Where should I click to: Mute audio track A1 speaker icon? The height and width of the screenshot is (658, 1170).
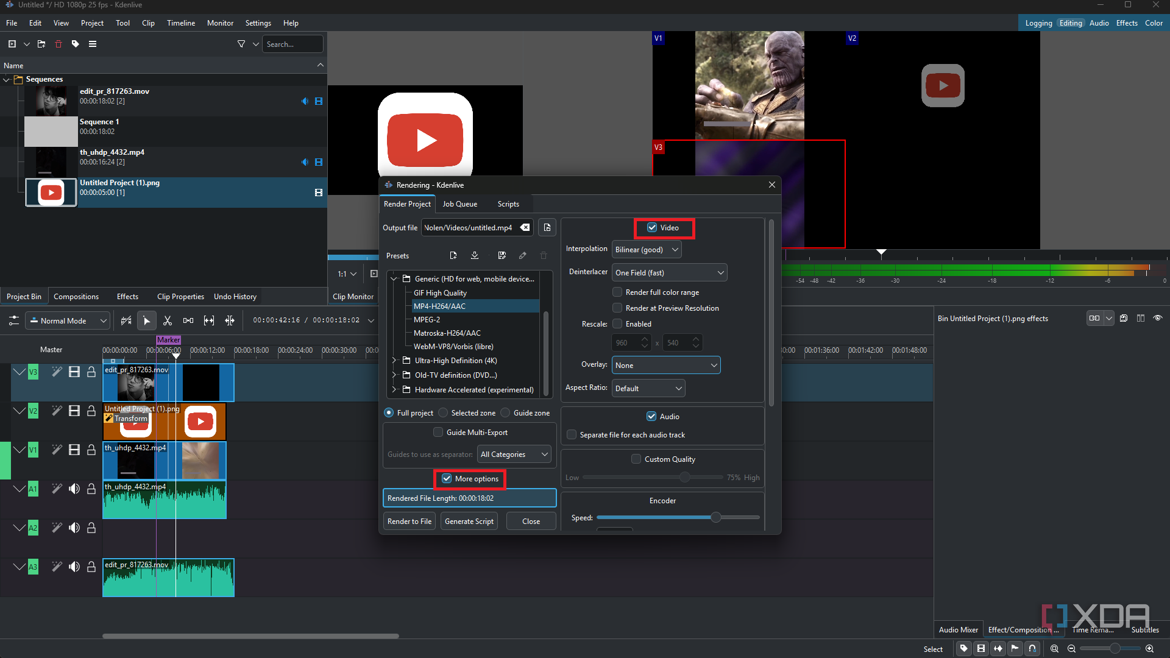point(74,489)
